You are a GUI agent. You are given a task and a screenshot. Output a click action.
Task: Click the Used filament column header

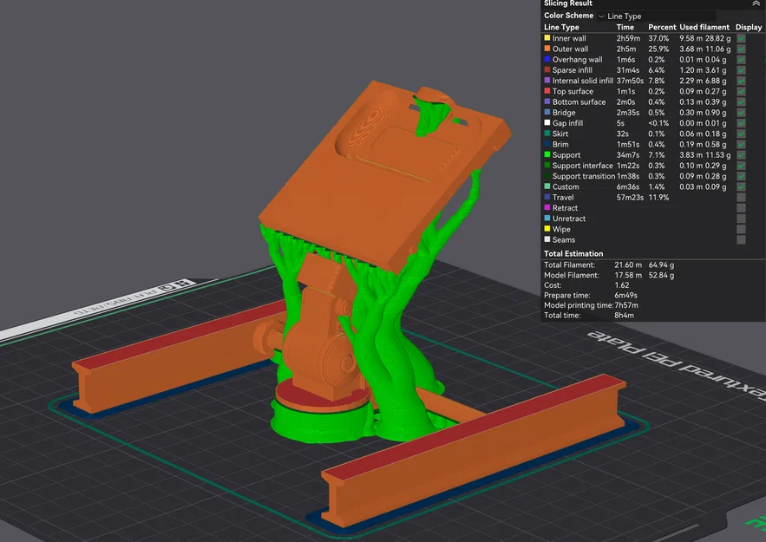tap(704, 28)
